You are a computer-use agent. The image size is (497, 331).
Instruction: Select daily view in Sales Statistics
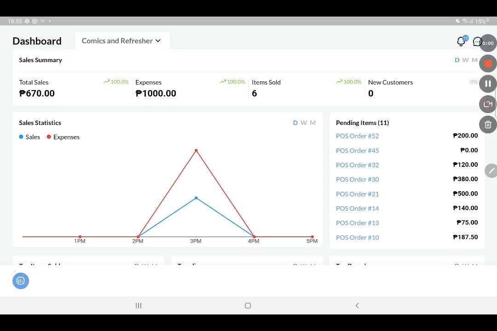tap(295, 123)
